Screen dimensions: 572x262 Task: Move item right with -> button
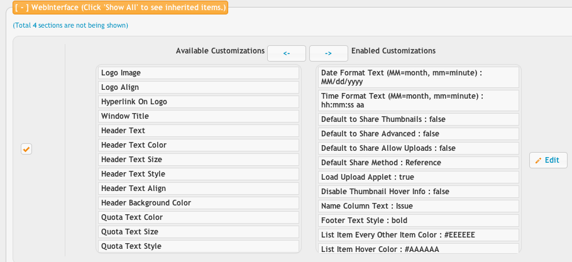coord(328,53)
